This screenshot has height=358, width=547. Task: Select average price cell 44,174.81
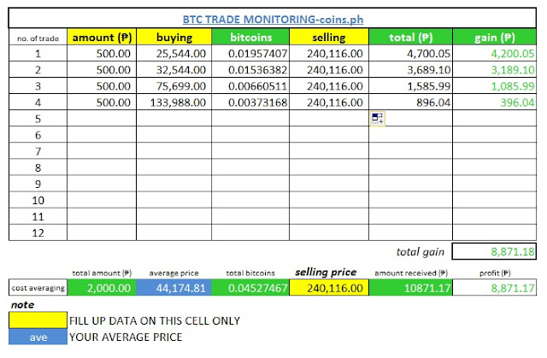(174, 288)
